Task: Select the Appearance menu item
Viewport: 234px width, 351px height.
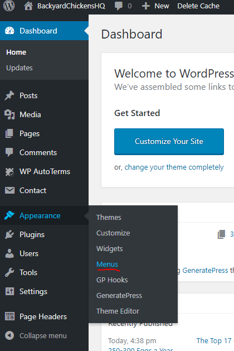Action: coord(40,215)
